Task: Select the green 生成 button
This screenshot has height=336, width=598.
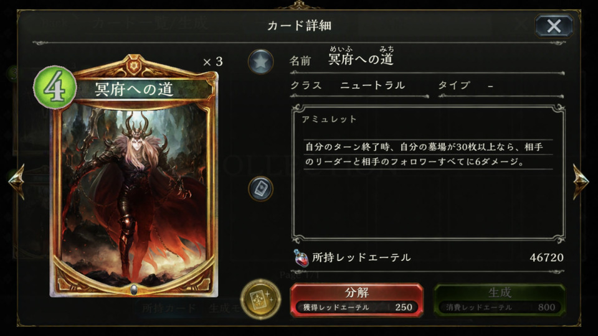Action: coord(500,300)
